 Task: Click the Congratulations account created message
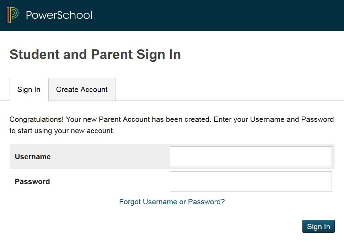click(171, 125)
